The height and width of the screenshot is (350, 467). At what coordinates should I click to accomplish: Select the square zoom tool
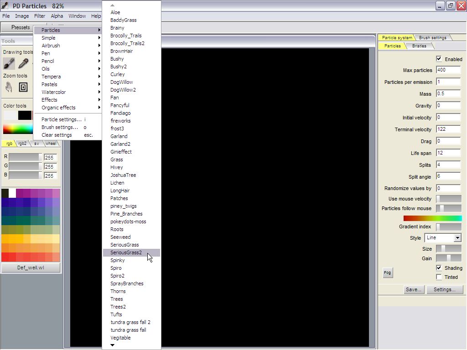click(23, 87)
